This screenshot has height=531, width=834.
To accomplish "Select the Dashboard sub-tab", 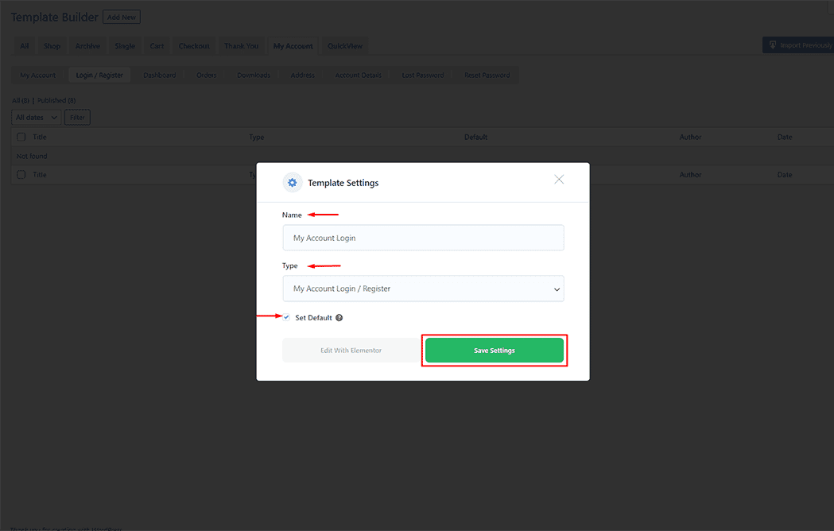I will point(158,75).
